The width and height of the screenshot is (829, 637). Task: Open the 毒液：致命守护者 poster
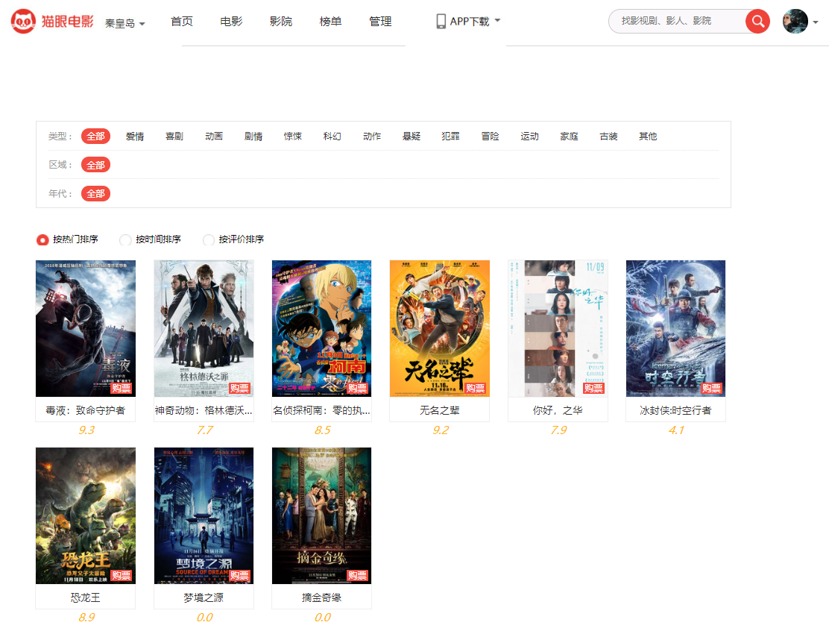point(86,328)
